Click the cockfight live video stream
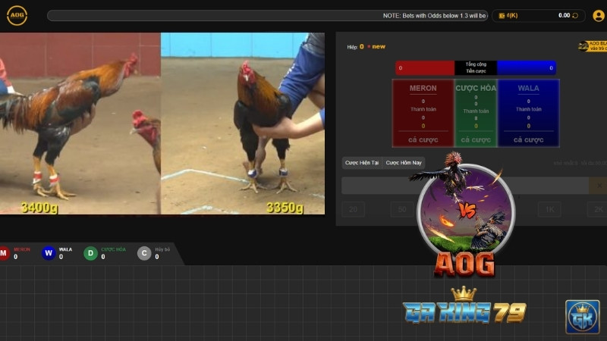 coord(162,124)
